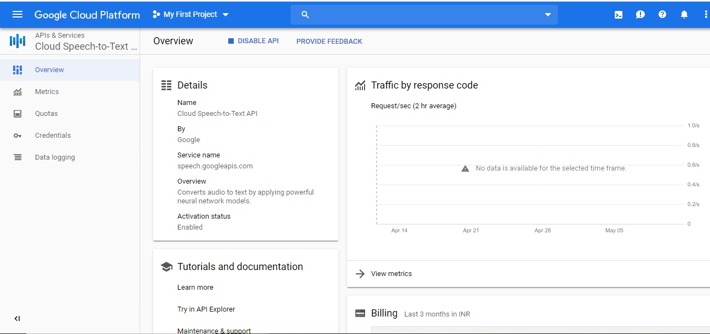The height and width of the screenshot is (334, 710).
Task: Select Data logging in the sidebar
Action: 70,157
